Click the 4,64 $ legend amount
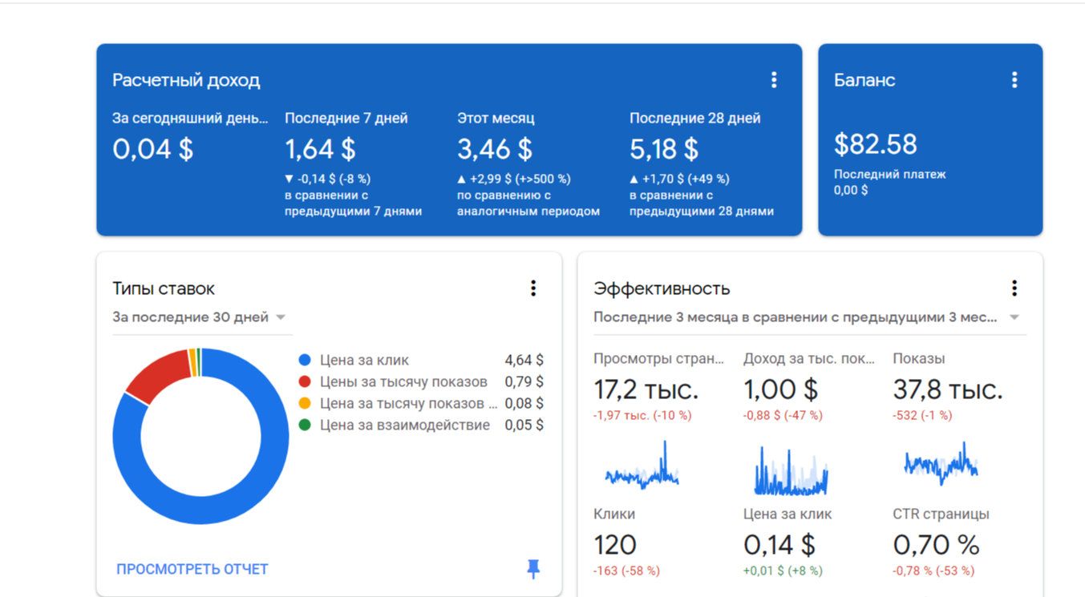Viewport: 1085px width, 597px height. pos(524,361)
